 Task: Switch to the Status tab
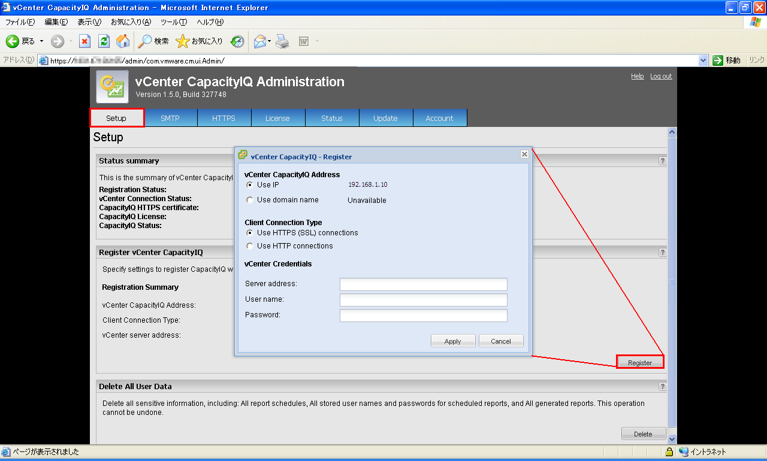(331, 118)
